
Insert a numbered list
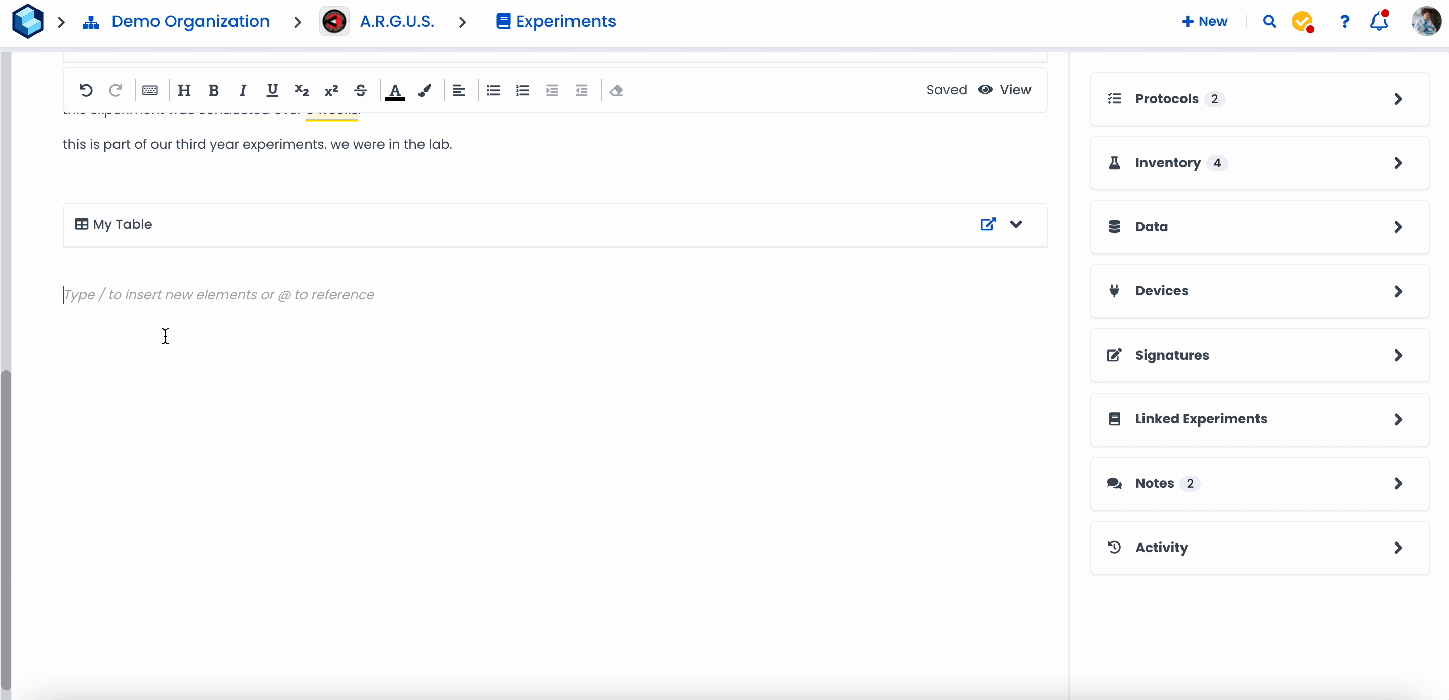522,90
